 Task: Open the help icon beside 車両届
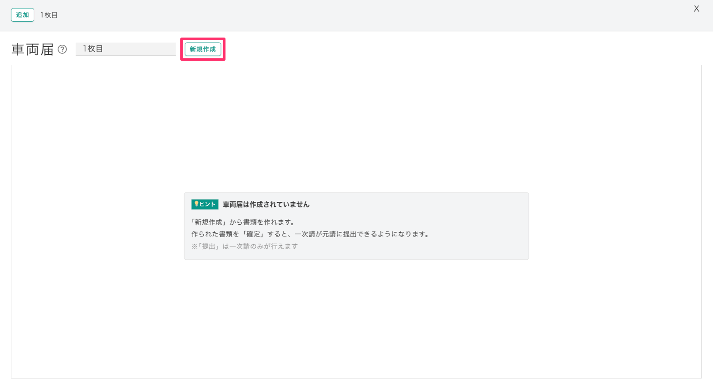[62, 49]
